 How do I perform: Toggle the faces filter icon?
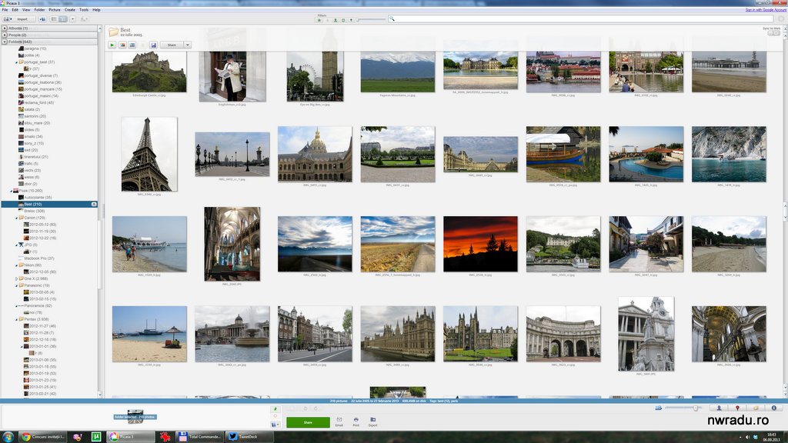pyautogui.click(x=336, y=20)
